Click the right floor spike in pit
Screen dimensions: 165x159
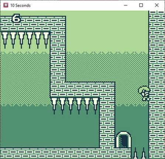(144, 153)
